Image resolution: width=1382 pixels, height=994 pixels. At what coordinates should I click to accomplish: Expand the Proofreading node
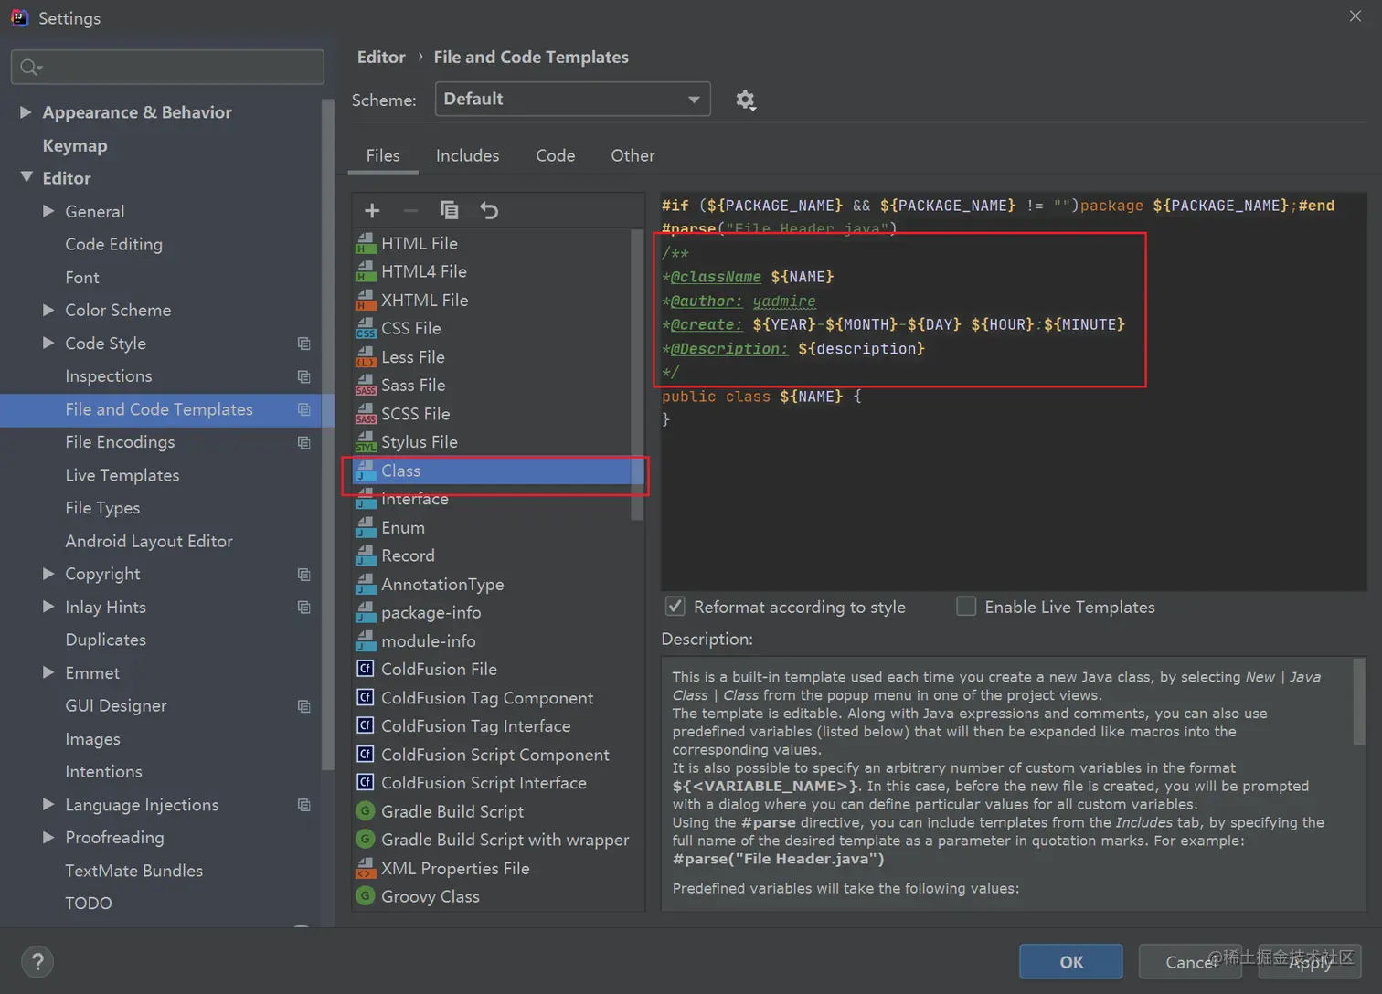[x=48, y=838]
